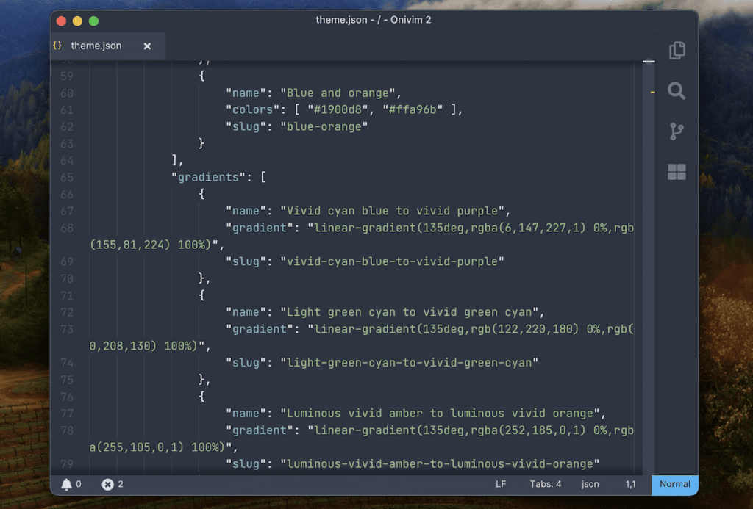Screen dimensions: 753x509
Task: Change the json language mode
Action: pos(590,484)
